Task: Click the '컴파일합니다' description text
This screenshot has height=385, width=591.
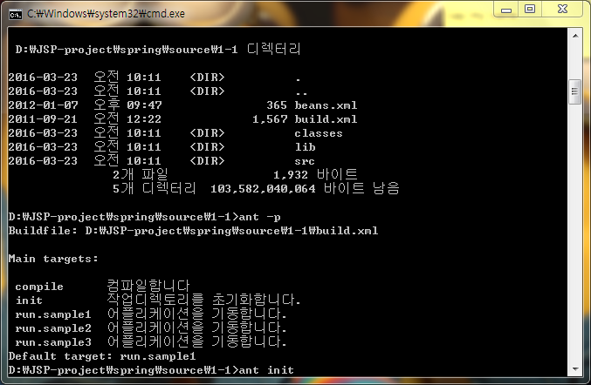Action: tap(148, 286)
